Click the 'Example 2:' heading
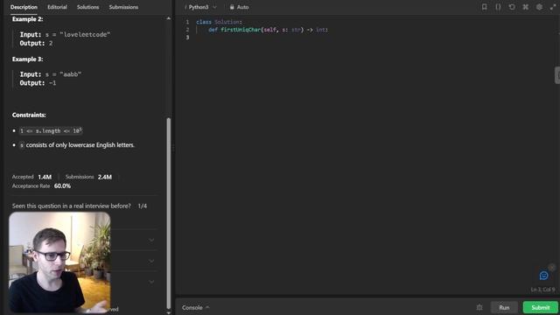Viewport: 560px width, 315px height. coord(27,19)
